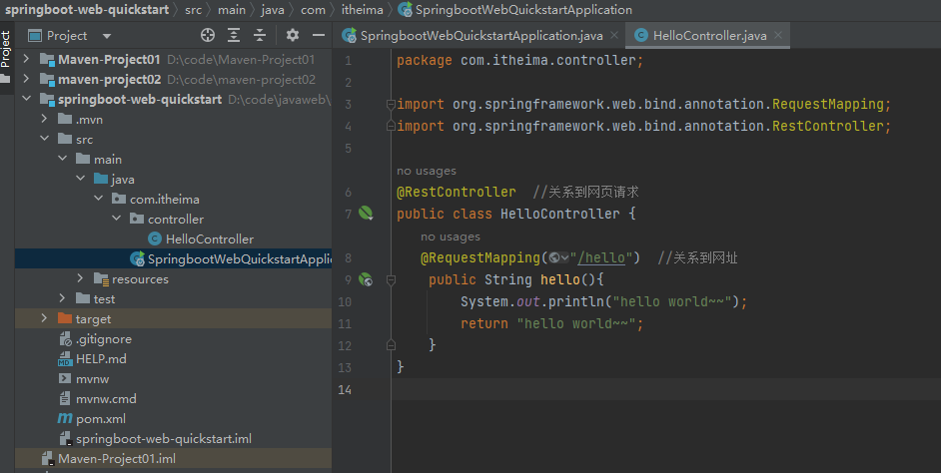This screenshot has width=941, height=473.
Task: Click the Spring bean gutter icon on line 7
Action: [366, 213]
